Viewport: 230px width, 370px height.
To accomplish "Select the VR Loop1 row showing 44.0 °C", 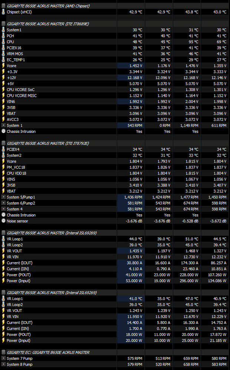I will [x=115, y=239].
